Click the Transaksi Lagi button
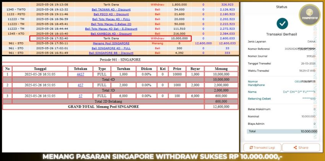 tap(262, 148)
